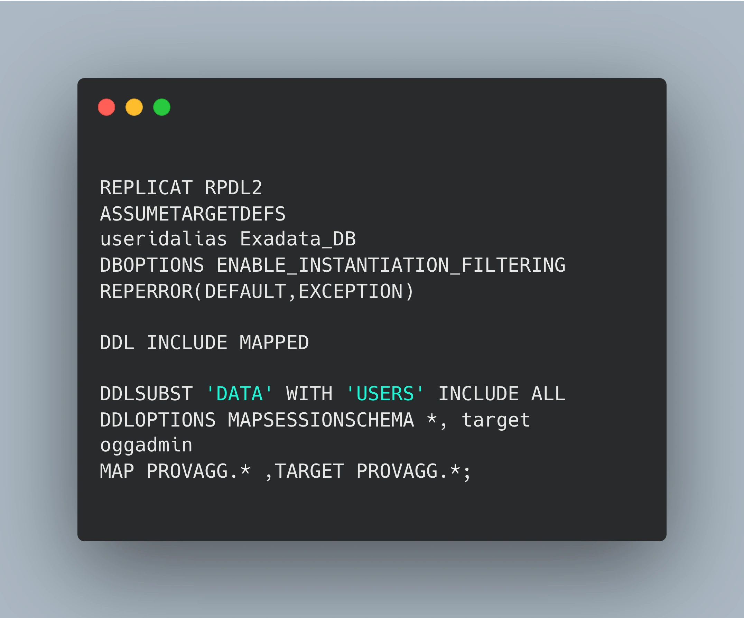Click the green maximize dot

pyautogui.click(x=161, y=107)
